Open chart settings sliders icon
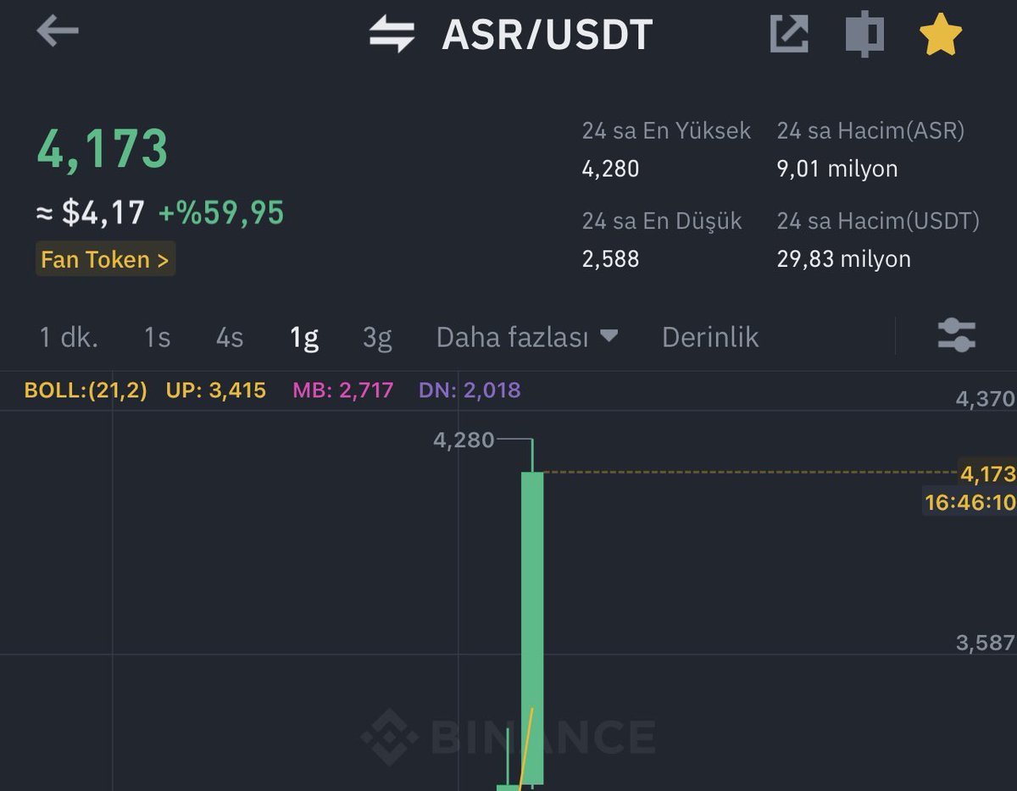Viewport: 1017px width, 791px height. coord(957,335)
